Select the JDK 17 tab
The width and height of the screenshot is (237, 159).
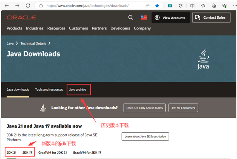tap(27, 152)
